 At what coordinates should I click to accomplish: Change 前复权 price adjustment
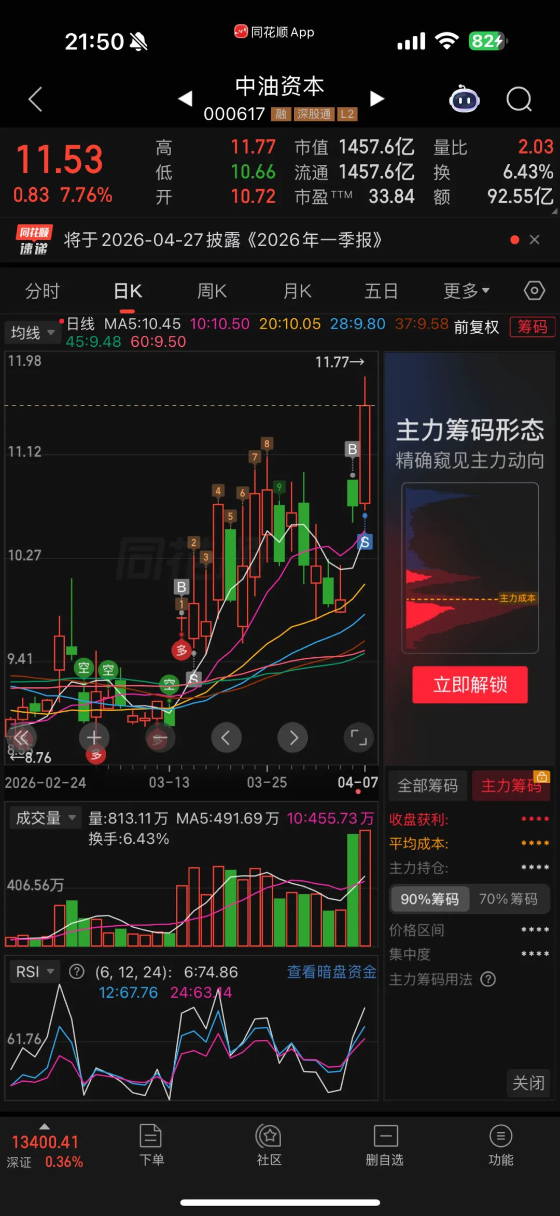(477, 327)
